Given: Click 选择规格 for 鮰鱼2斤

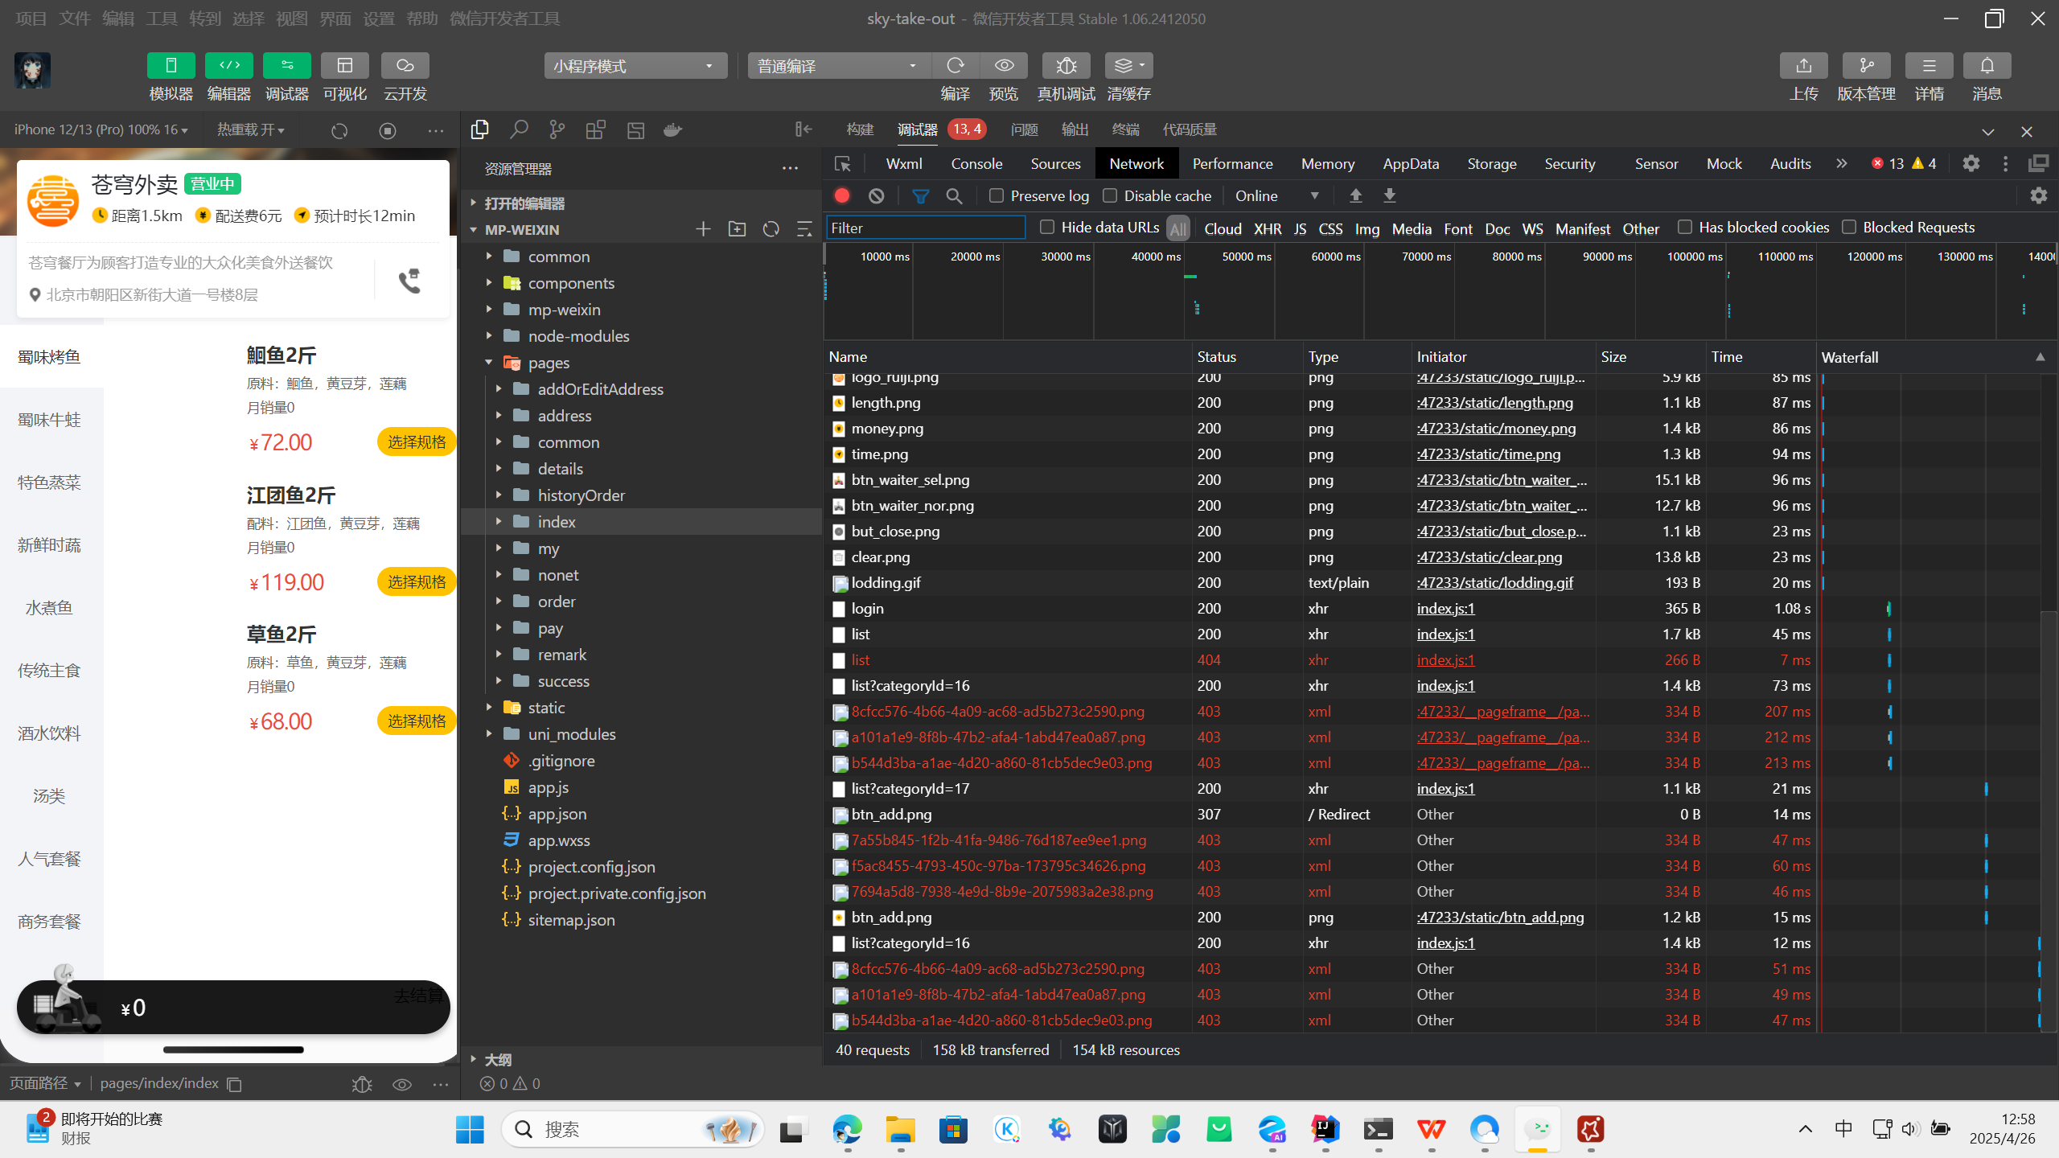Looking at the screenshot, I should (x=416, y=442).
